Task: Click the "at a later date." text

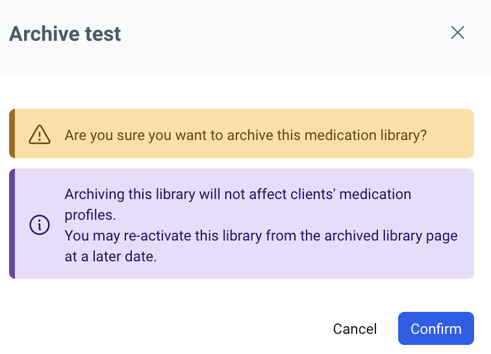Action: (110, 256)
